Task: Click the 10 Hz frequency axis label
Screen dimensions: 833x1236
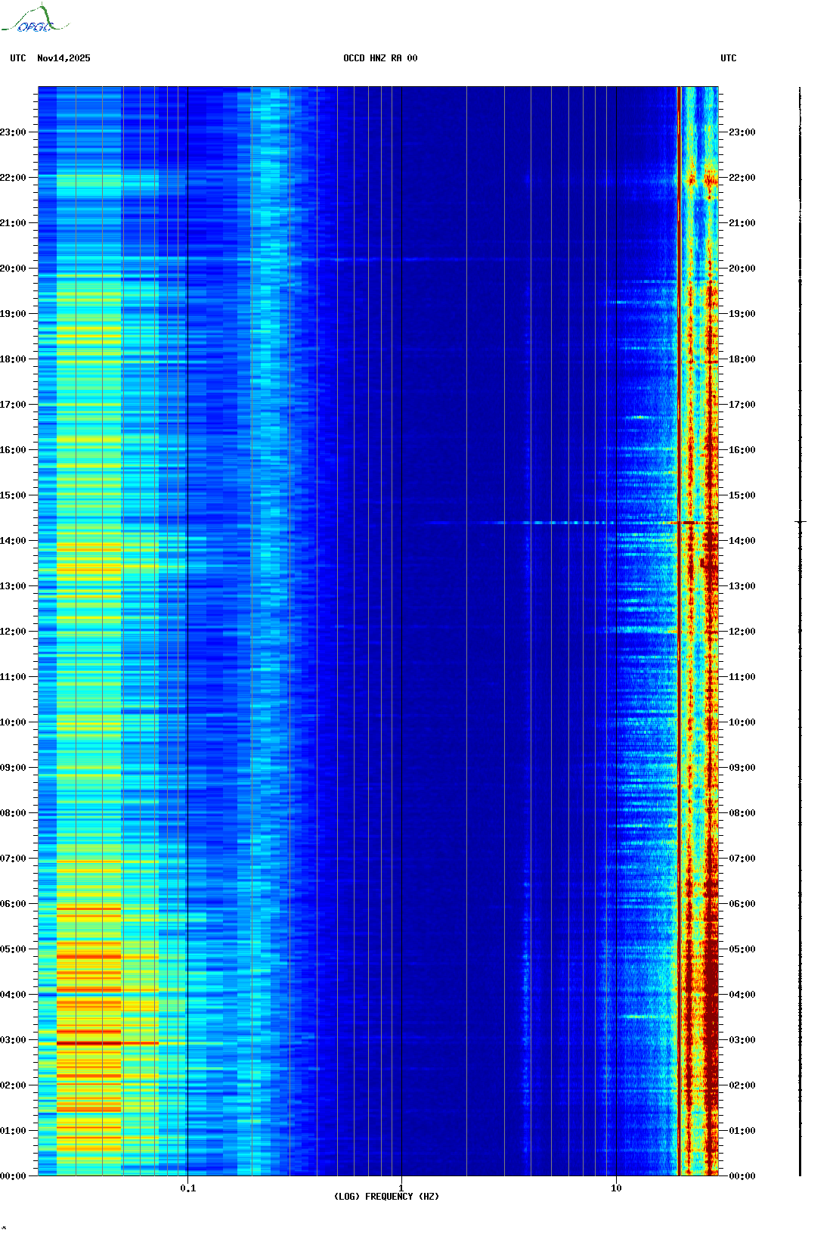Action: click(x=616, y=1188)
